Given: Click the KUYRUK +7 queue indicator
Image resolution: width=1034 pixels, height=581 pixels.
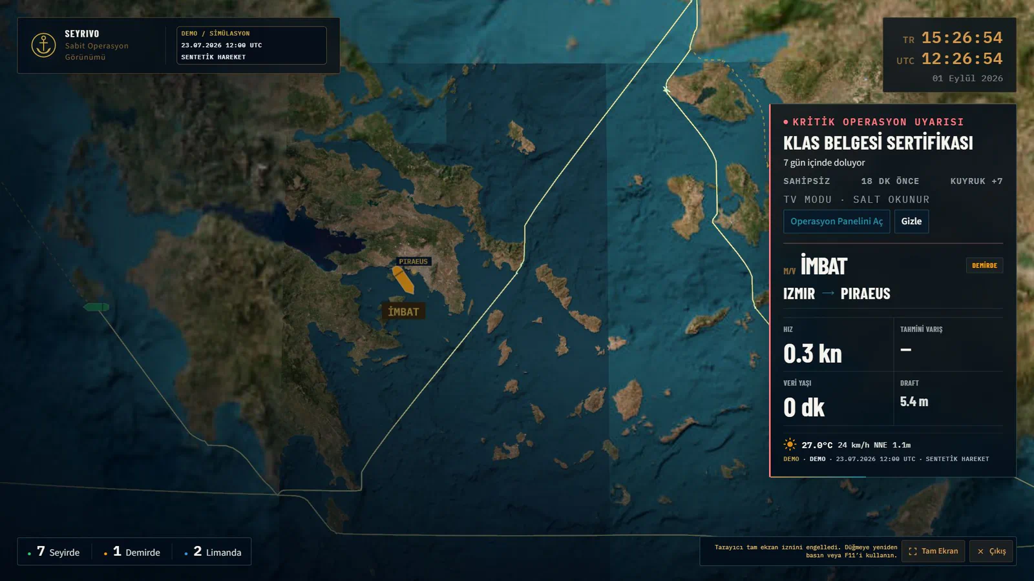Looking at the screenshot, I should tap(976, 181).
